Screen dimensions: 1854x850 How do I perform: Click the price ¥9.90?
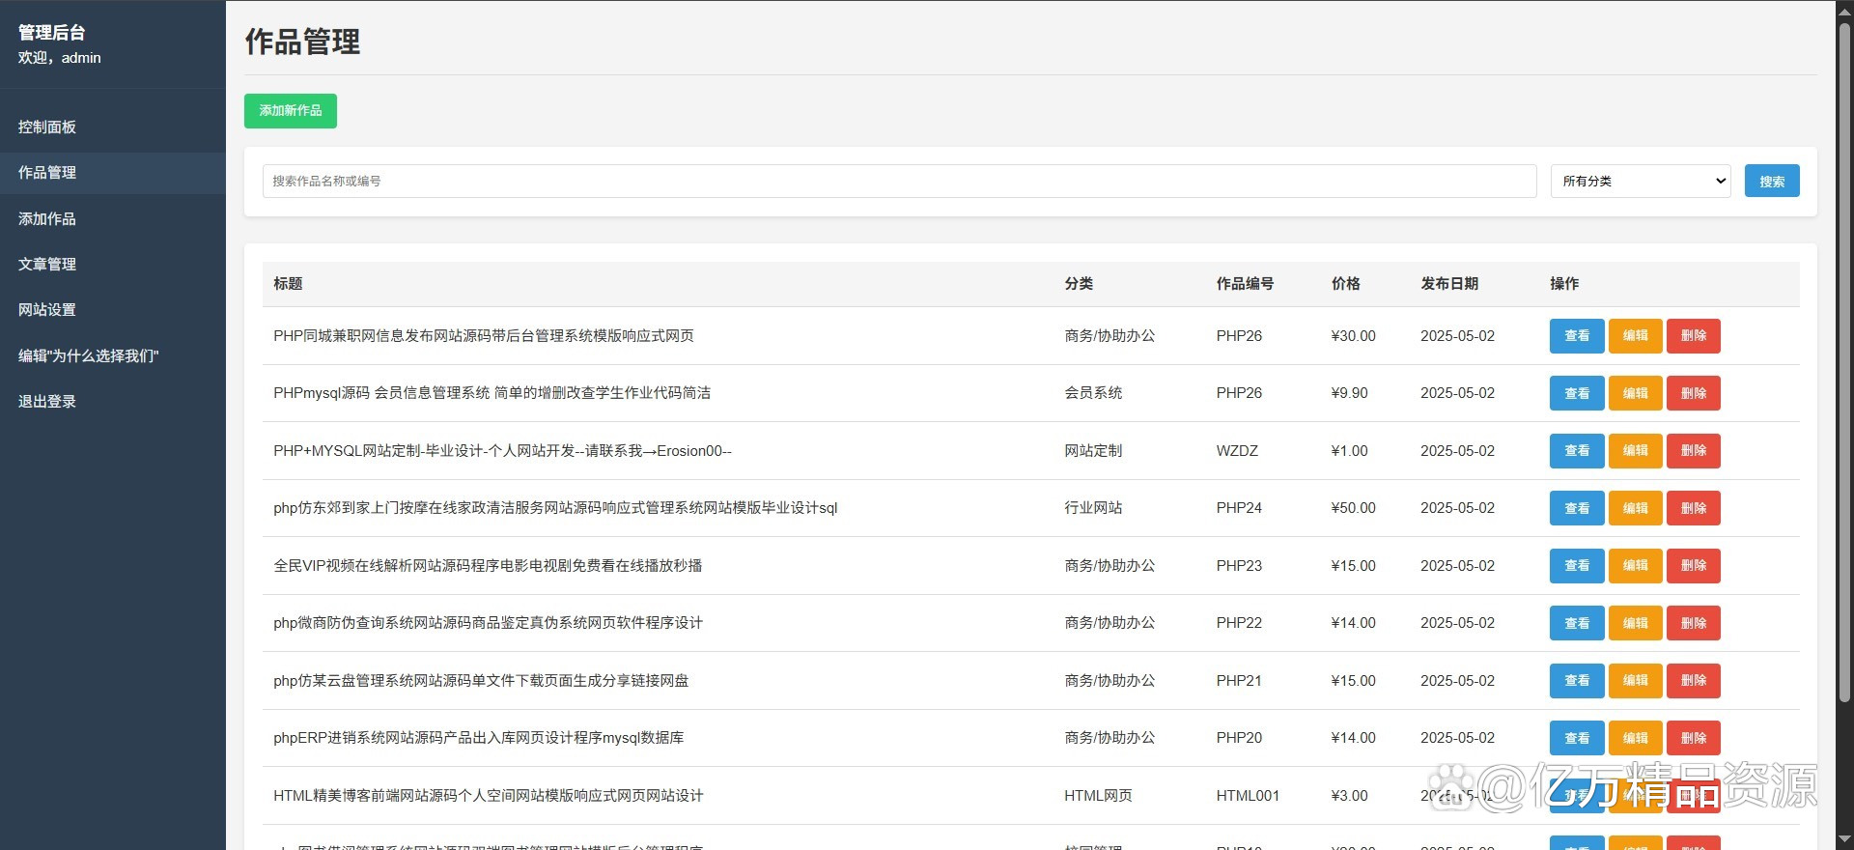tap(1349, 393)
